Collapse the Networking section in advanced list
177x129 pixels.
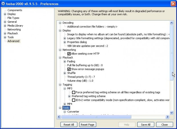60,50
